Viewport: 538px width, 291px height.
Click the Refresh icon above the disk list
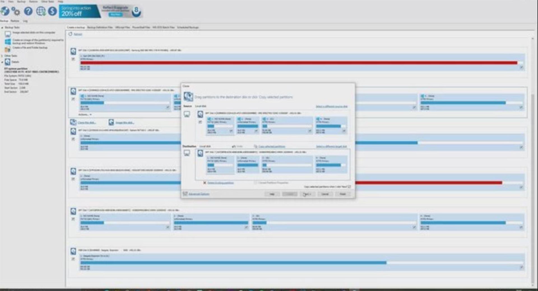point(70,34)
